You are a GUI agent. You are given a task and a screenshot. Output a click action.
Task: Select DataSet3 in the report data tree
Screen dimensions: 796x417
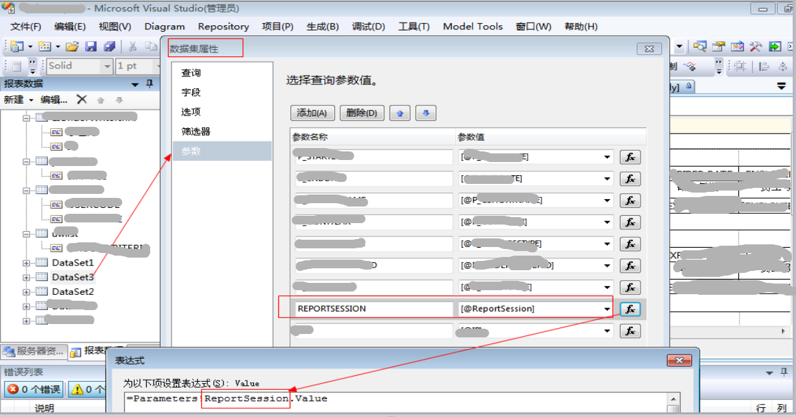pos(72,277)
